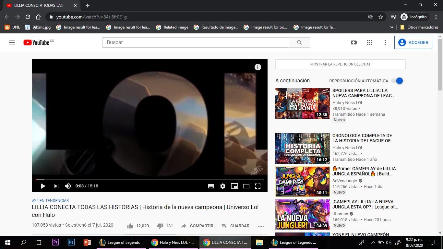Viewport: 443px width, 249px height.
Task: Show hidden system tray icons
Action: coord(373,242)
